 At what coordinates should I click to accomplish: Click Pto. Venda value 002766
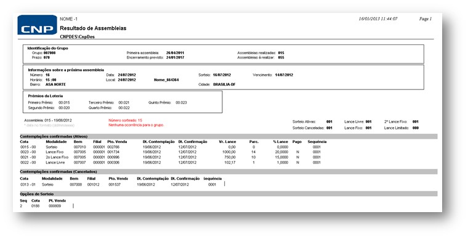(113, 147)
